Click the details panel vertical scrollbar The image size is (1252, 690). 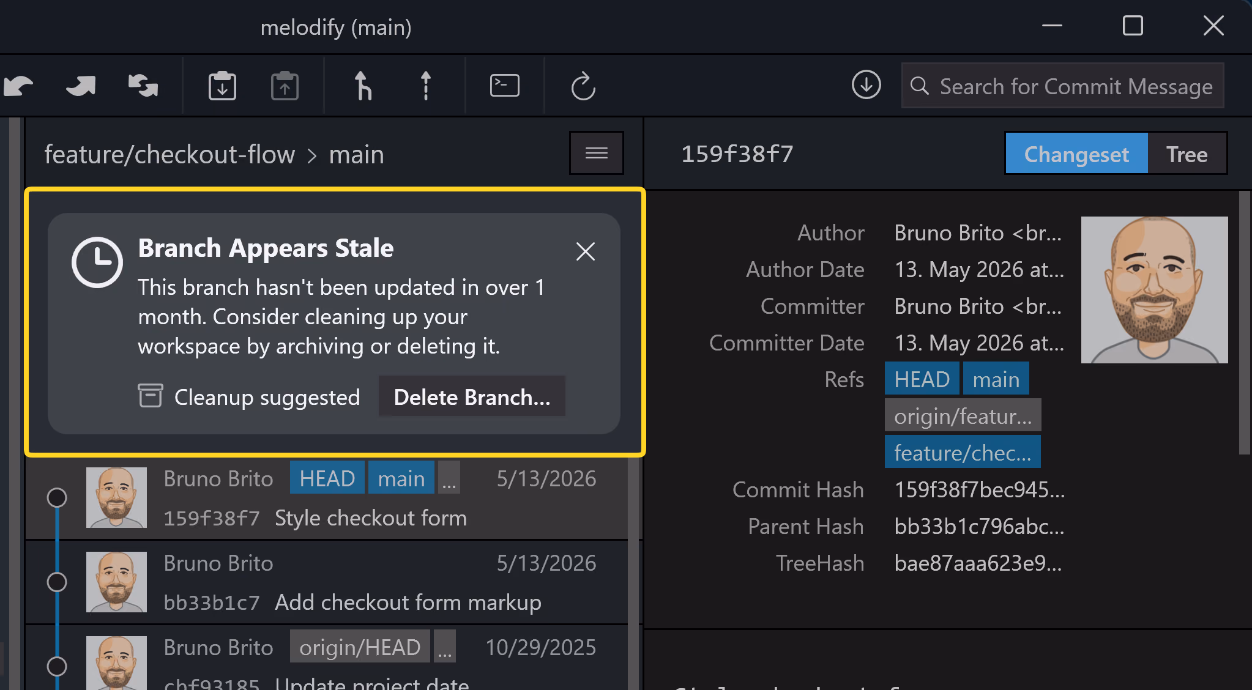[1244, 323]
